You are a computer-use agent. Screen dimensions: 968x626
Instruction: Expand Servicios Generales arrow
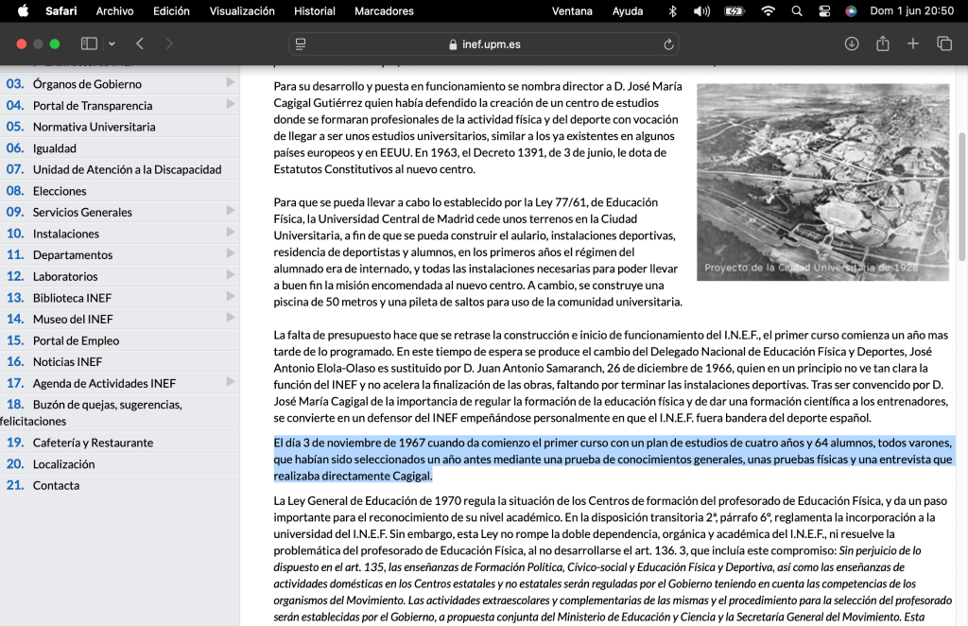(231, 211)
